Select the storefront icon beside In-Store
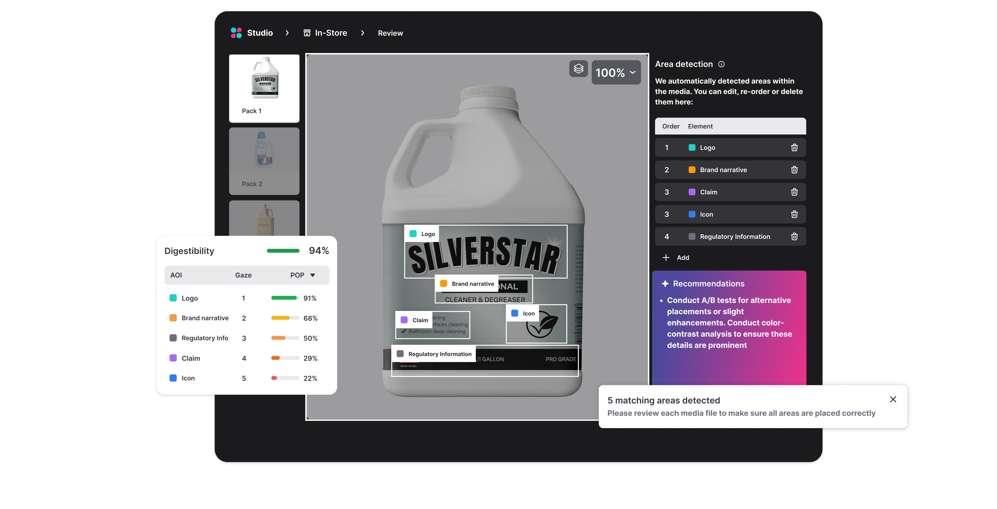The width and height of the screenshot is (997, 509). (307, 33)
